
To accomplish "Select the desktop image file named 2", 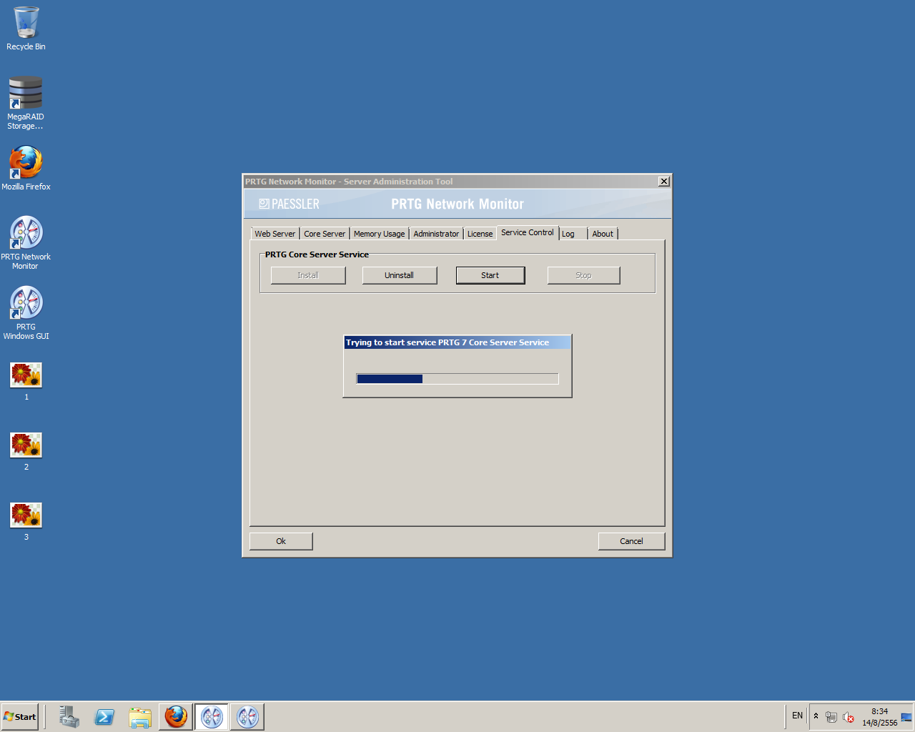I will [x=26, y=451].
